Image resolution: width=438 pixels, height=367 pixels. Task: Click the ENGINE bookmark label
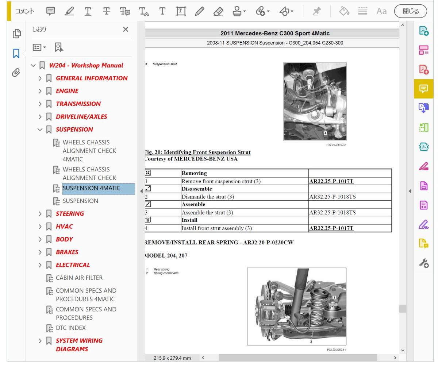[x=67, y=91]
